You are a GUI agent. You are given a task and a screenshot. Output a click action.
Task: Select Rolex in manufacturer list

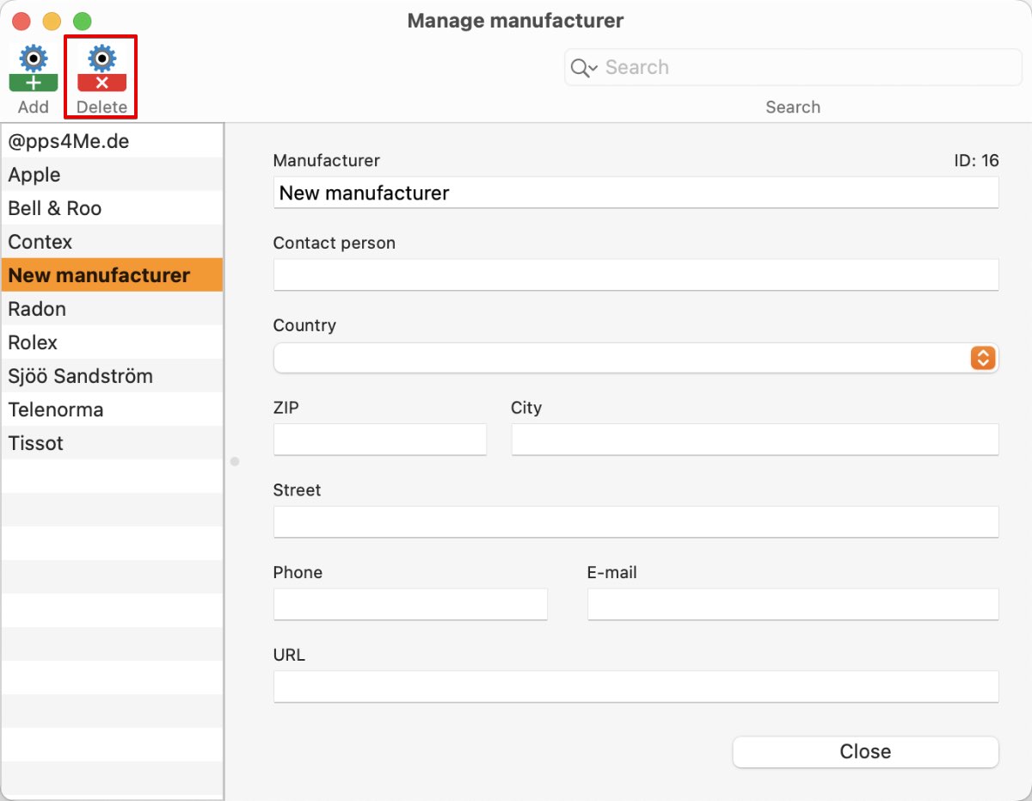pos(112,342)
